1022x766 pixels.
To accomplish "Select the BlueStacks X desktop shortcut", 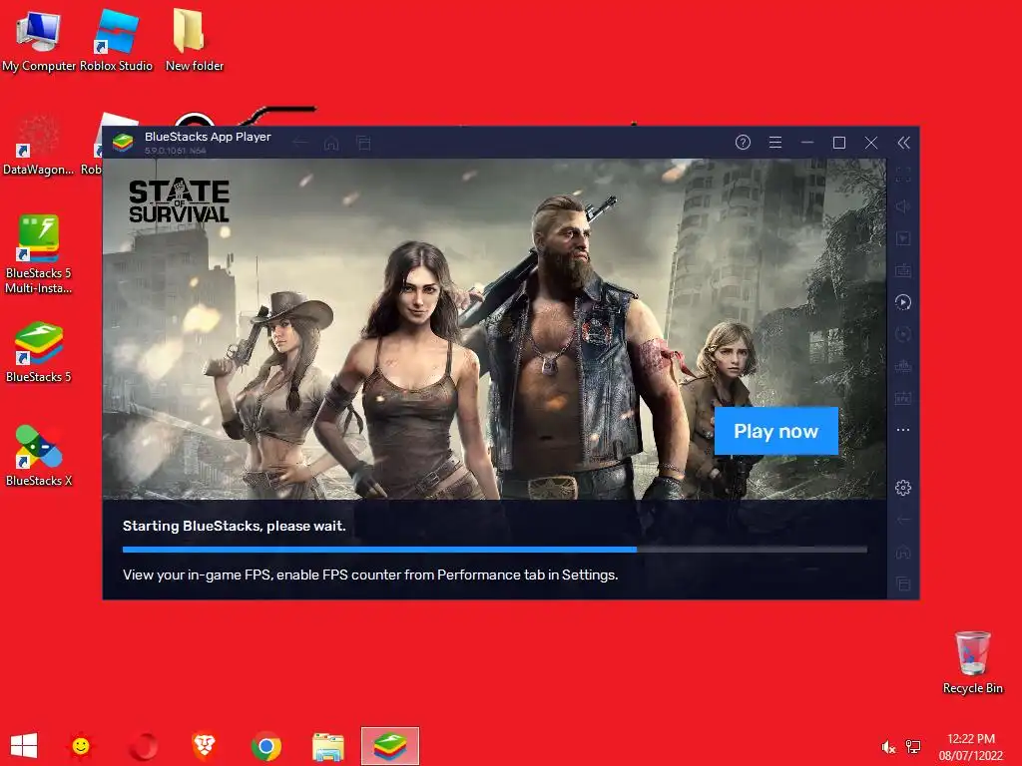I will click(x=38, y=456).
